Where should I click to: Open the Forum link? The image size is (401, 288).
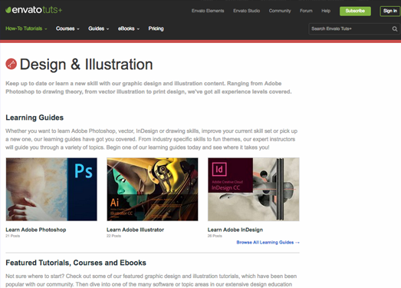[306, 11]
